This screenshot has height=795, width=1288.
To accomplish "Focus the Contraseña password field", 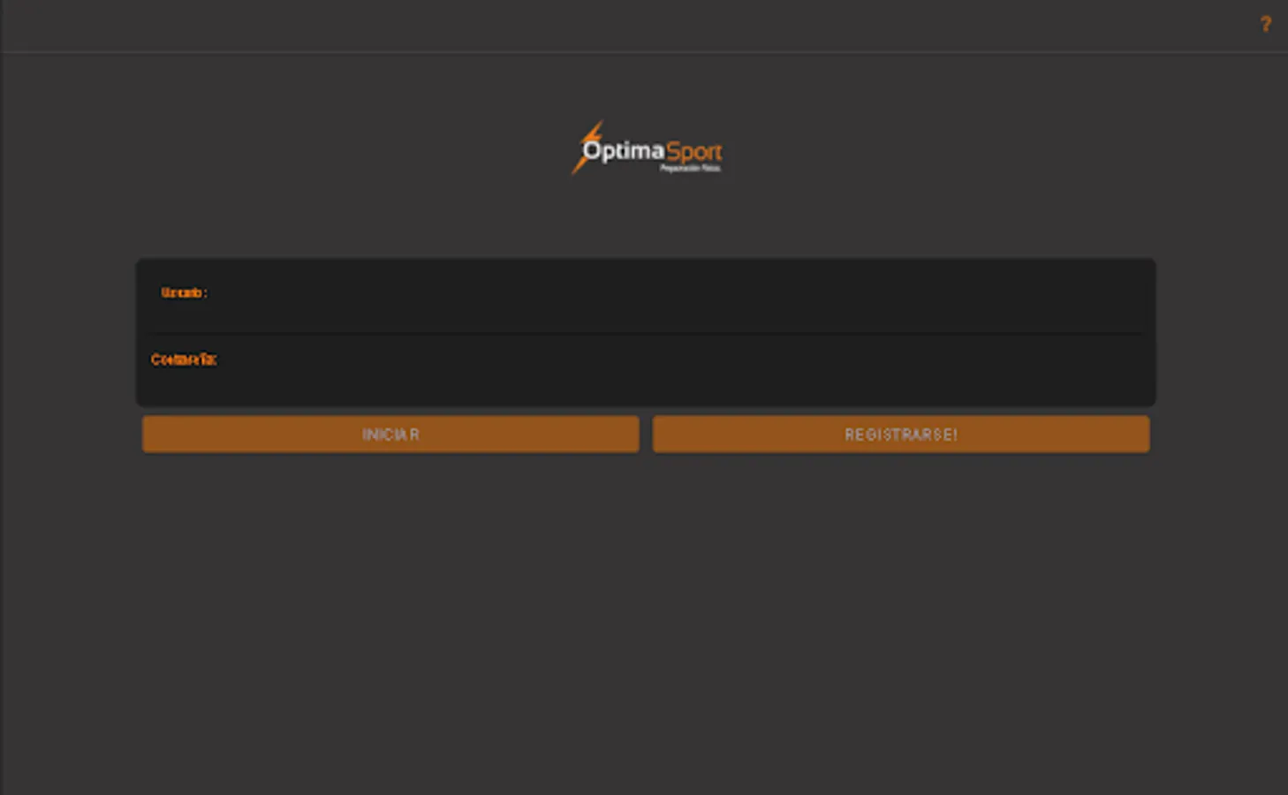I will [x=646, y=367].
